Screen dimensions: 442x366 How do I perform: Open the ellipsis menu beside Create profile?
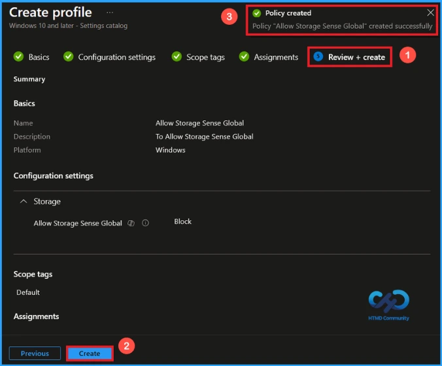110,12
